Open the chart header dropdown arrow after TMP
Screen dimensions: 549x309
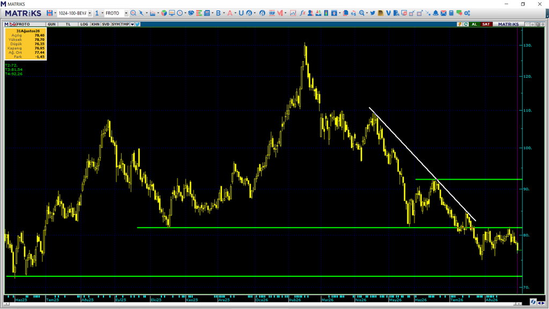(132, 24)
